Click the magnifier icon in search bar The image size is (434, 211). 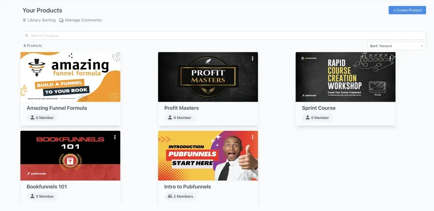[x=27, y=36]
